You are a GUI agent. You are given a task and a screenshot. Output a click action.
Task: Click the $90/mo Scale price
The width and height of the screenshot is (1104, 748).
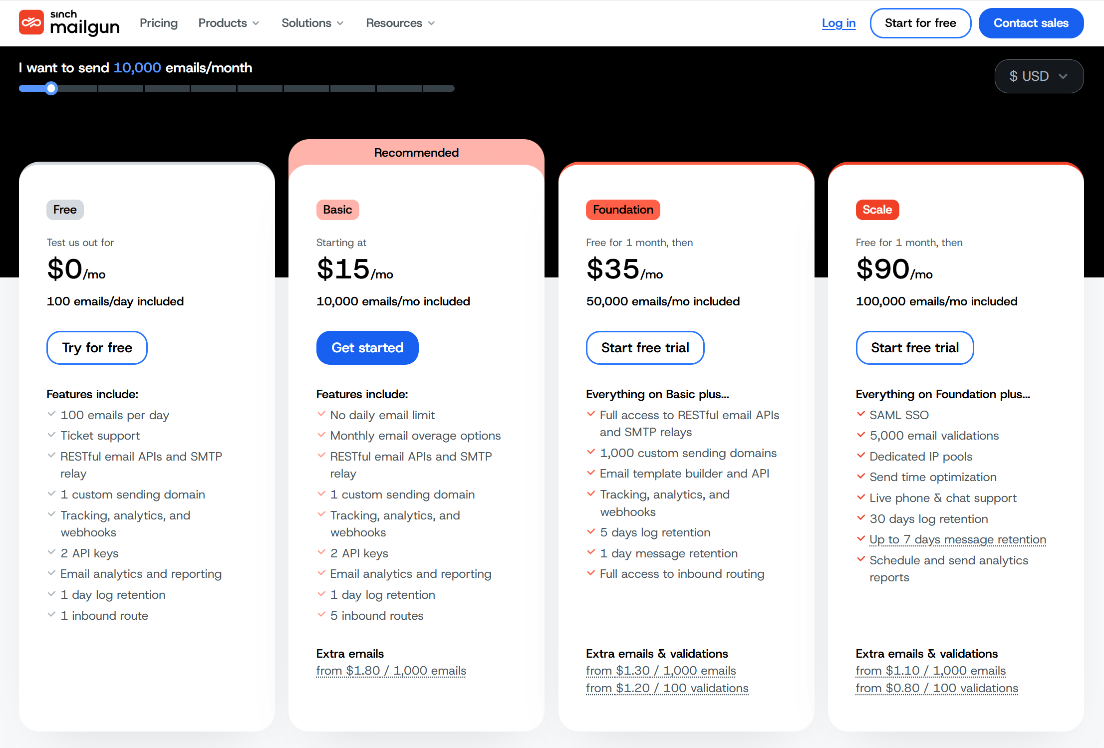point(894,269)
